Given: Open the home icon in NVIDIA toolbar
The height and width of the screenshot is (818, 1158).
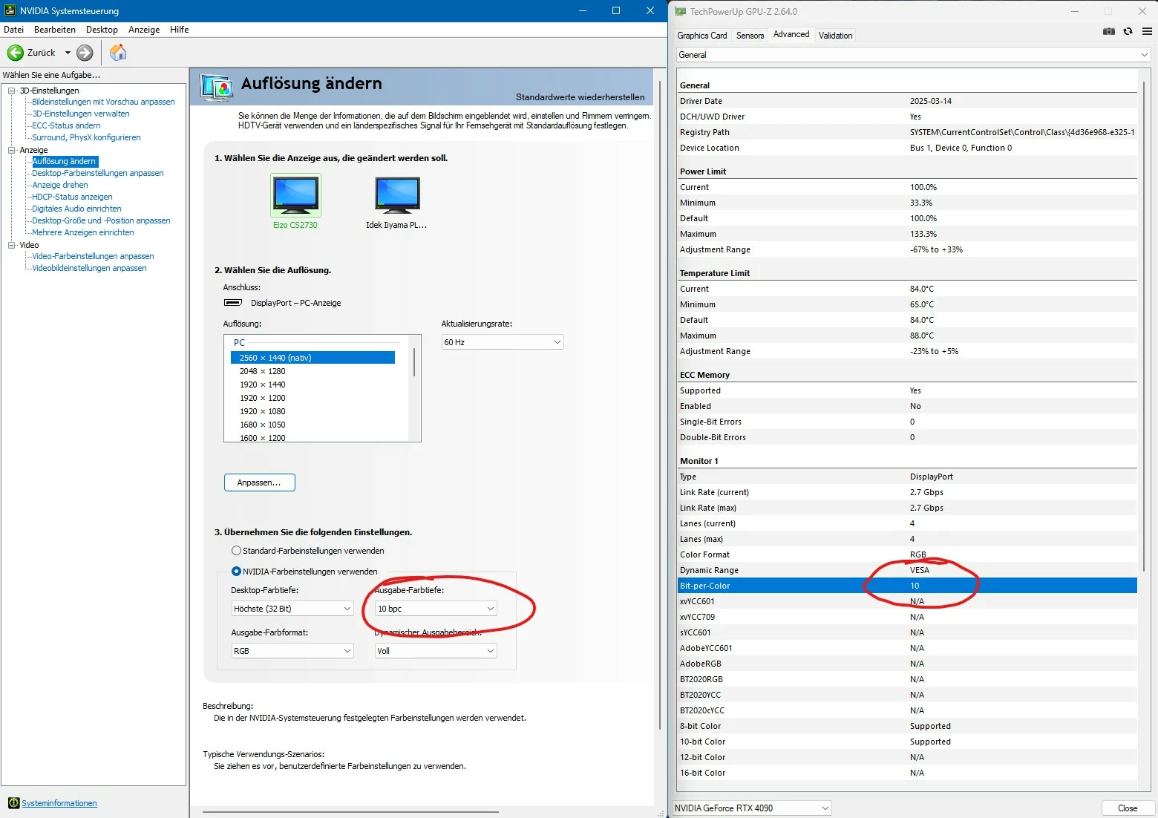Looking at the screenshot, I should [118, 53].
